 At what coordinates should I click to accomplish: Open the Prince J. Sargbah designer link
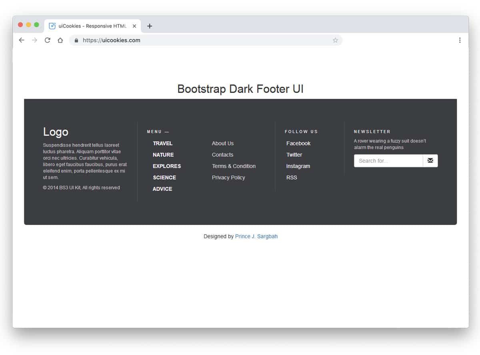click(x=256, y=236)
